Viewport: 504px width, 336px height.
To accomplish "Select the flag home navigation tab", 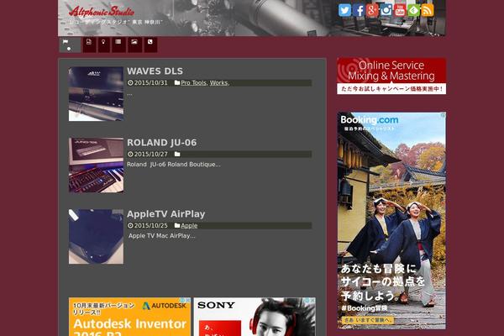I will click(70, 45).
